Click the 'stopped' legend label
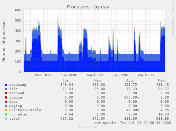 (x=17, y=93)
